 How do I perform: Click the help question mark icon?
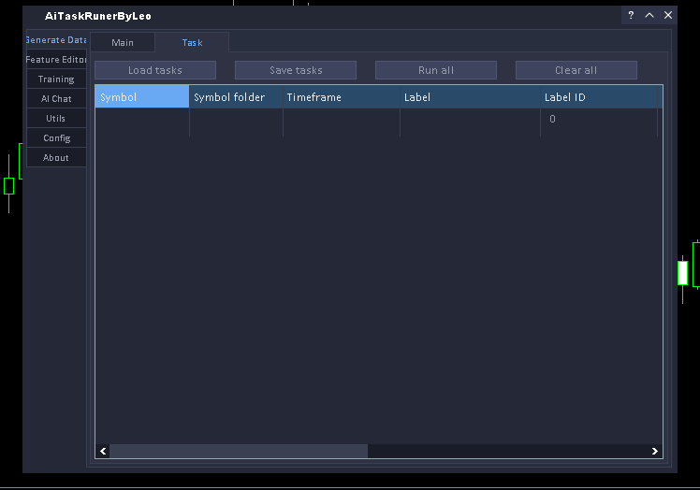pyautogui.click(x=631, y=15)
